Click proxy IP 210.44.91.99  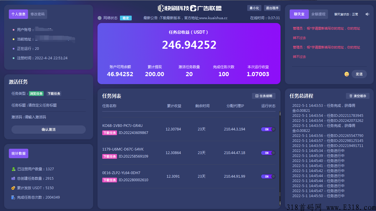[235, 176]
